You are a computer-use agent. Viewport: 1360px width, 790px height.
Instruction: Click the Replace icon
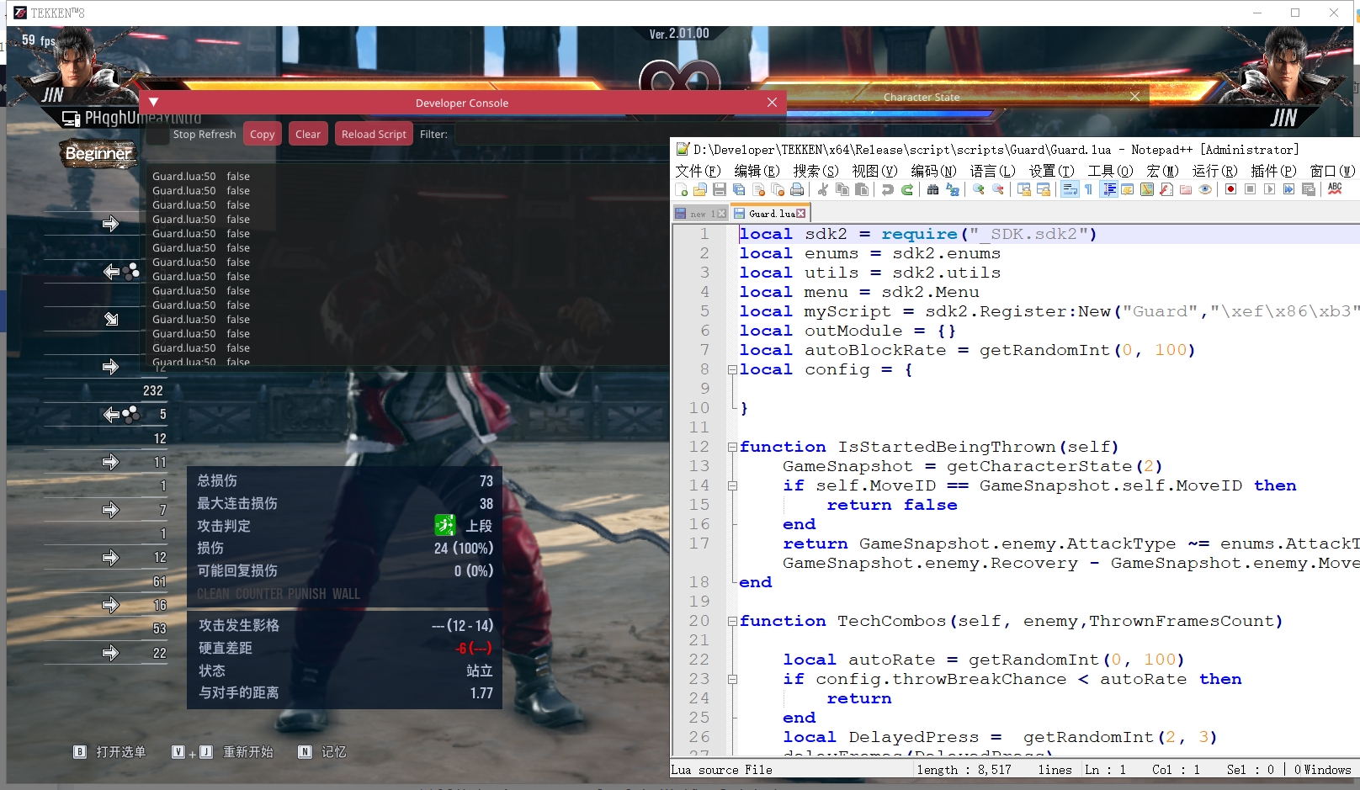pyautogui.click(x=953, y=190)
